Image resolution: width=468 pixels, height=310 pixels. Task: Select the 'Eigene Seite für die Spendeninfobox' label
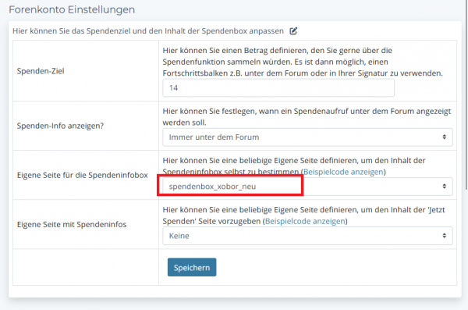click(x=83, y=175)
